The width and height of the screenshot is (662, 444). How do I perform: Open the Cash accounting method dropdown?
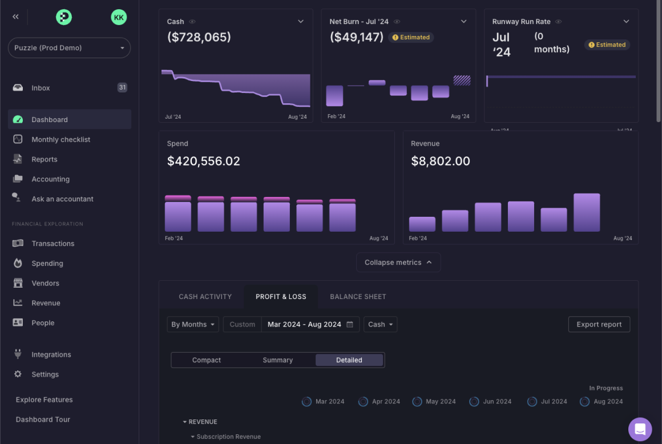click(380, 324)
